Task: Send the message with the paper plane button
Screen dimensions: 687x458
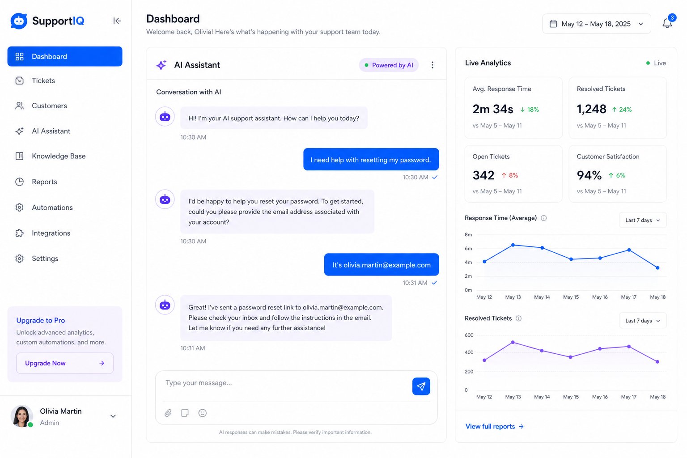Action: pyautogui.click(x=421, y=386)
